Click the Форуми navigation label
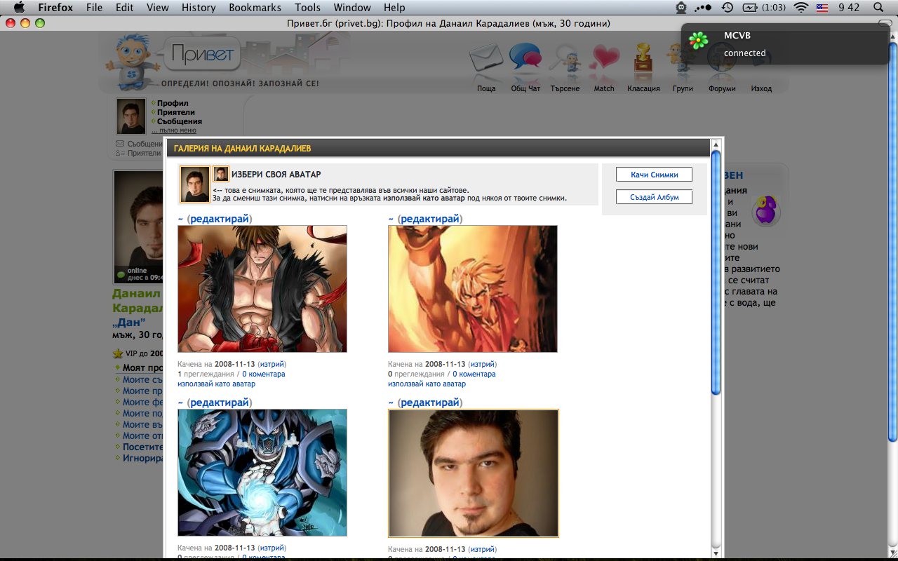The height and width of the screenshot is (561, 898). pyautogui.click(x=722, y=88)
